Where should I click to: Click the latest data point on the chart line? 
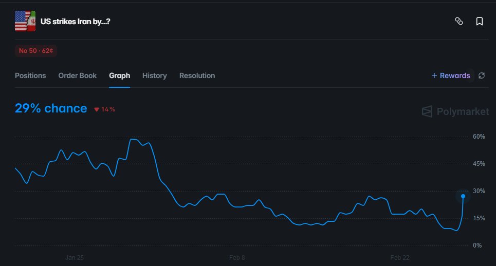point(463,196)
